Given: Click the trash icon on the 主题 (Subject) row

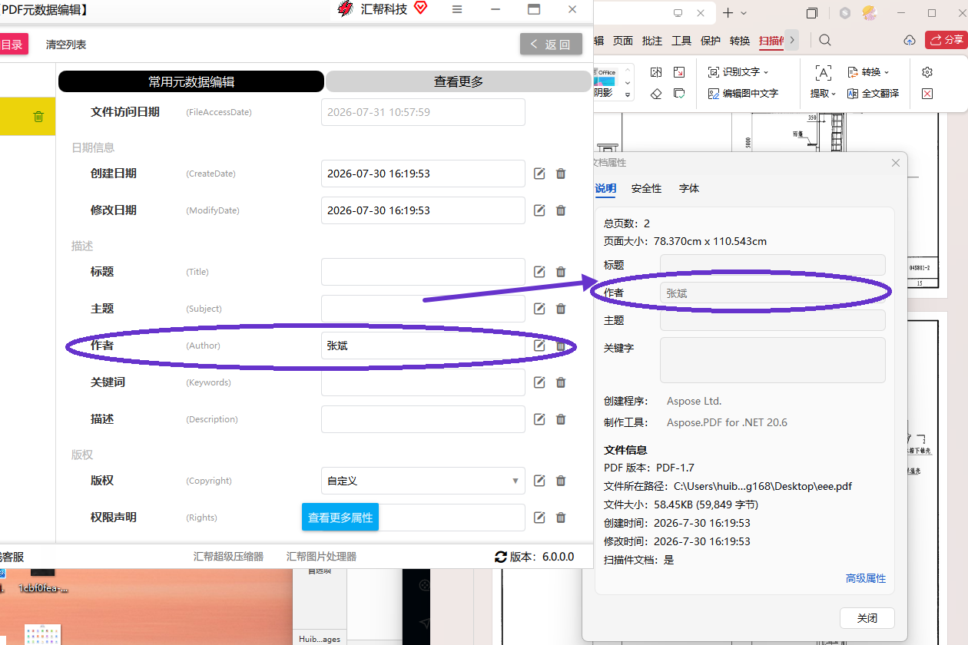Looking at the screenshot, I should pos(561,309).
